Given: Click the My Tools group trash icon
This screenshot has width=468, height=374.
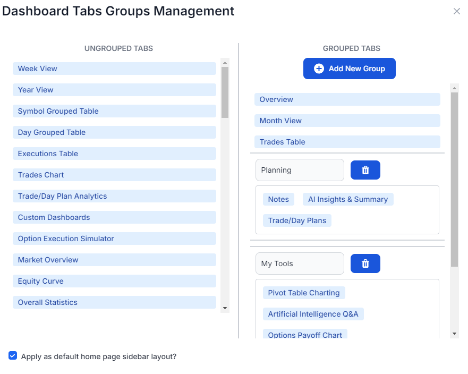Looking at the screenshot, I should [x=365, y=263].
